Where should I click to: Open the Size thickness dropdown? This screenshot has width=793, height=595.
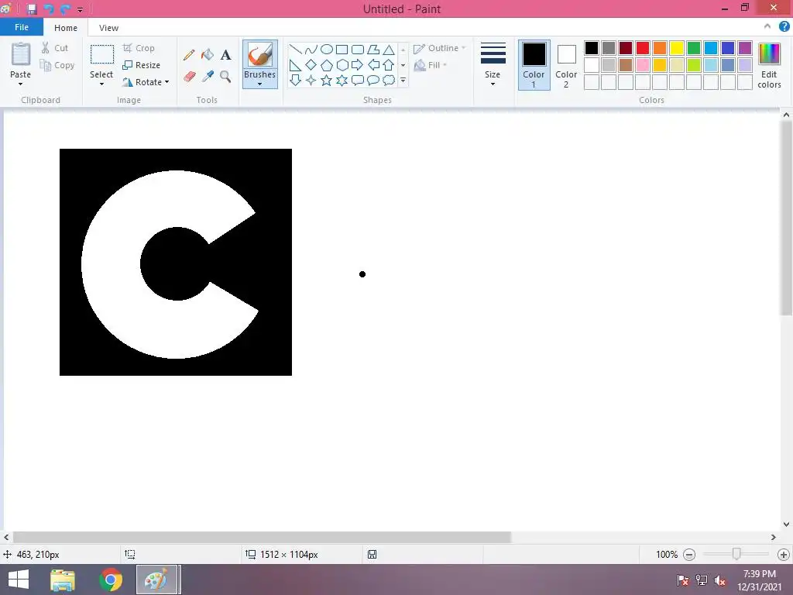pyautogui.click(x=493, y=64)
